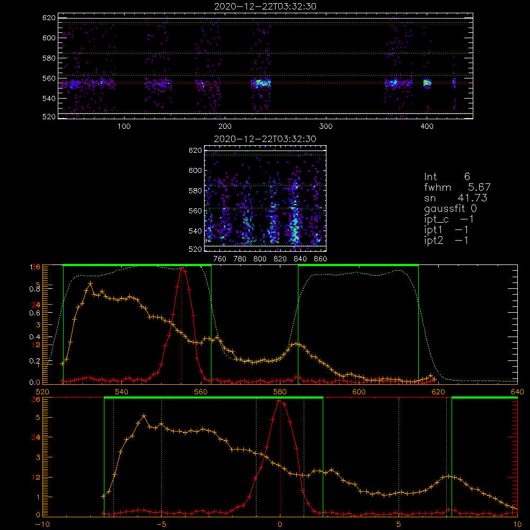Click x-axis label 840 under the middle image
The image size is (530, 530).
click(300, 259)
